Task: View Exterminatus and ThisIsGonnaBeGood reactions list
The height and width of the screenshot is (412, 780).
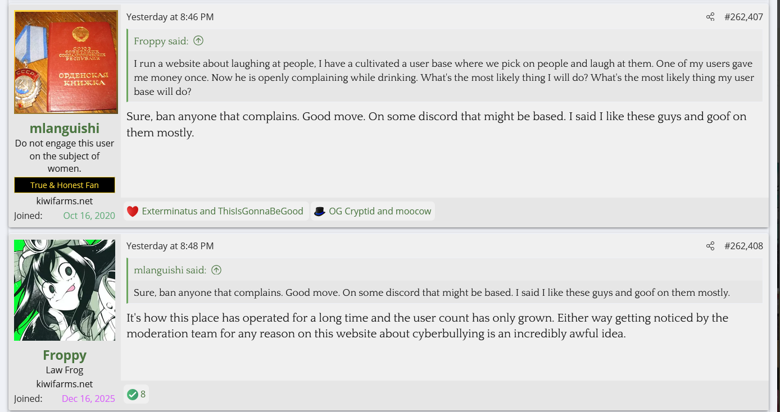Action: (x=223, y=212)
